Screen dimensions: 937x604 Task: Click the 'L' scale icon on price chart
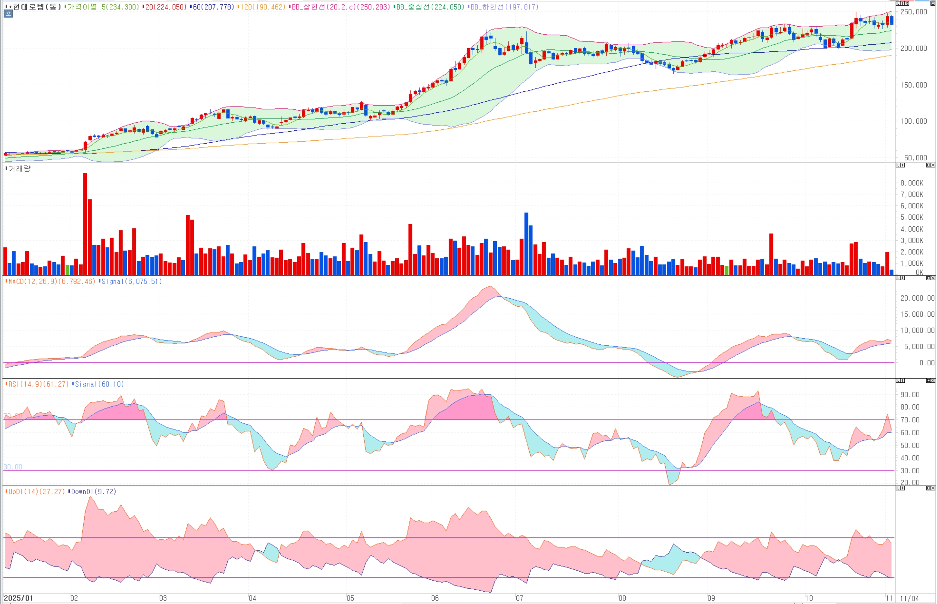pos(898,3)
